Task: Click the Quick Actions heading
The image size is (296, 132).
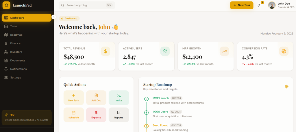Action: pyautogui.click(x=75, y=85)
